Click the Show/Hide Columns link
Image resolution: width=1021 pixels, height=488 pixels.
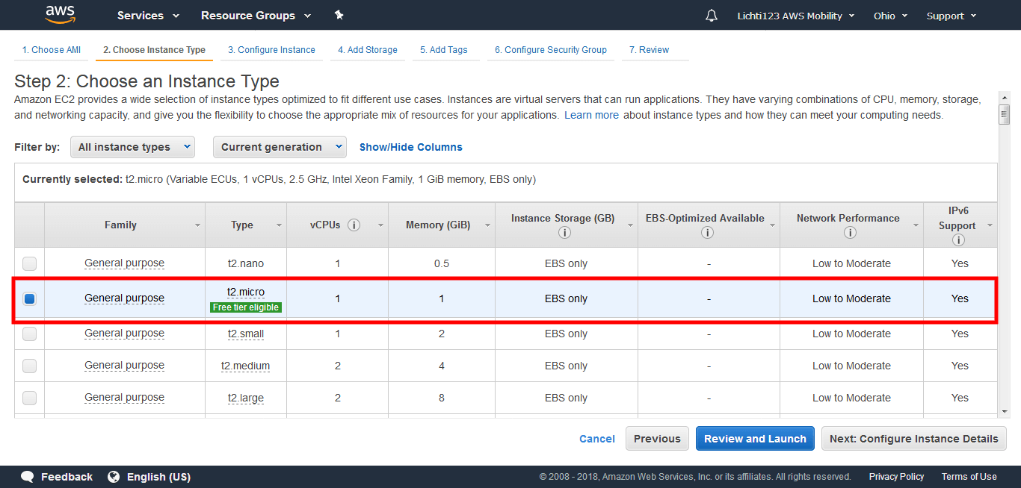410,147
